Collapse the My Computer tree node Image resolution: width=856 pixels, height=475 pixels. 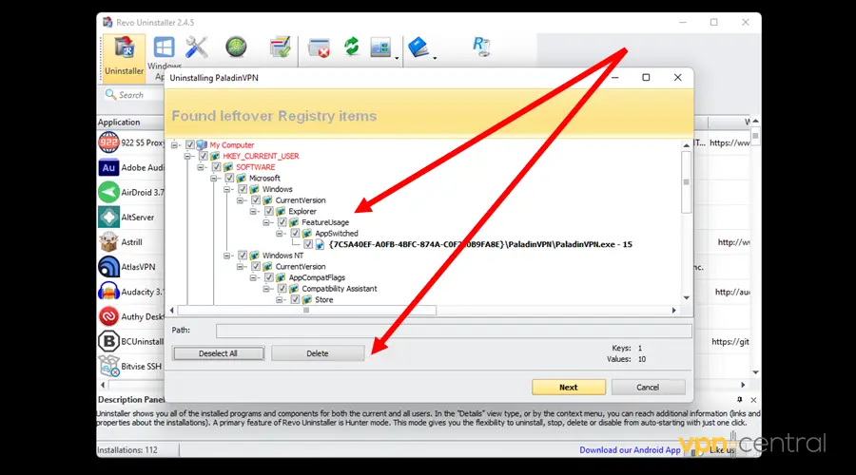(x=174, y=145)
